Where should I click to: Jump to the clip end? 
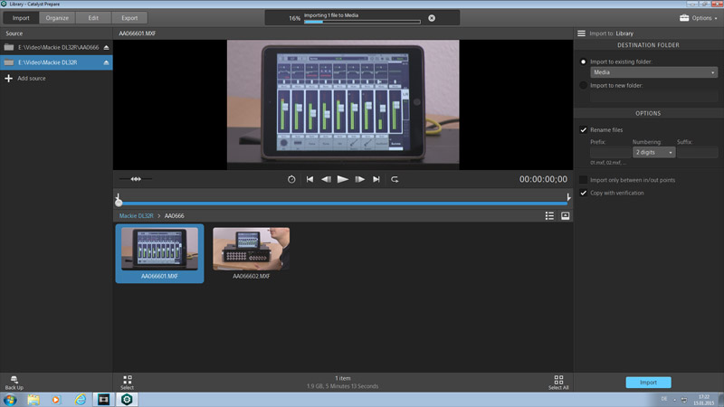tap(376, 180)
